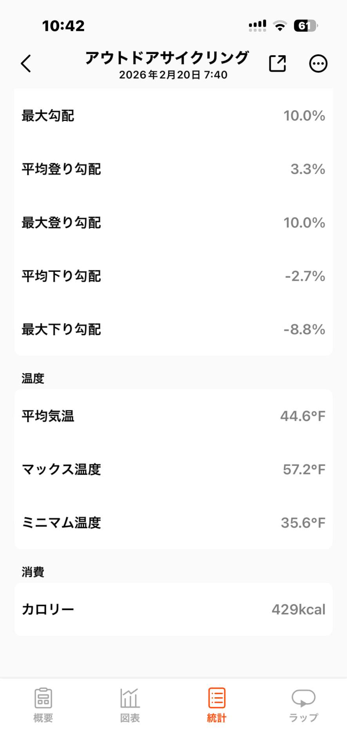
Task: Tap the 平均下り勾配 value -2.7%
Action: click(305, 276)
